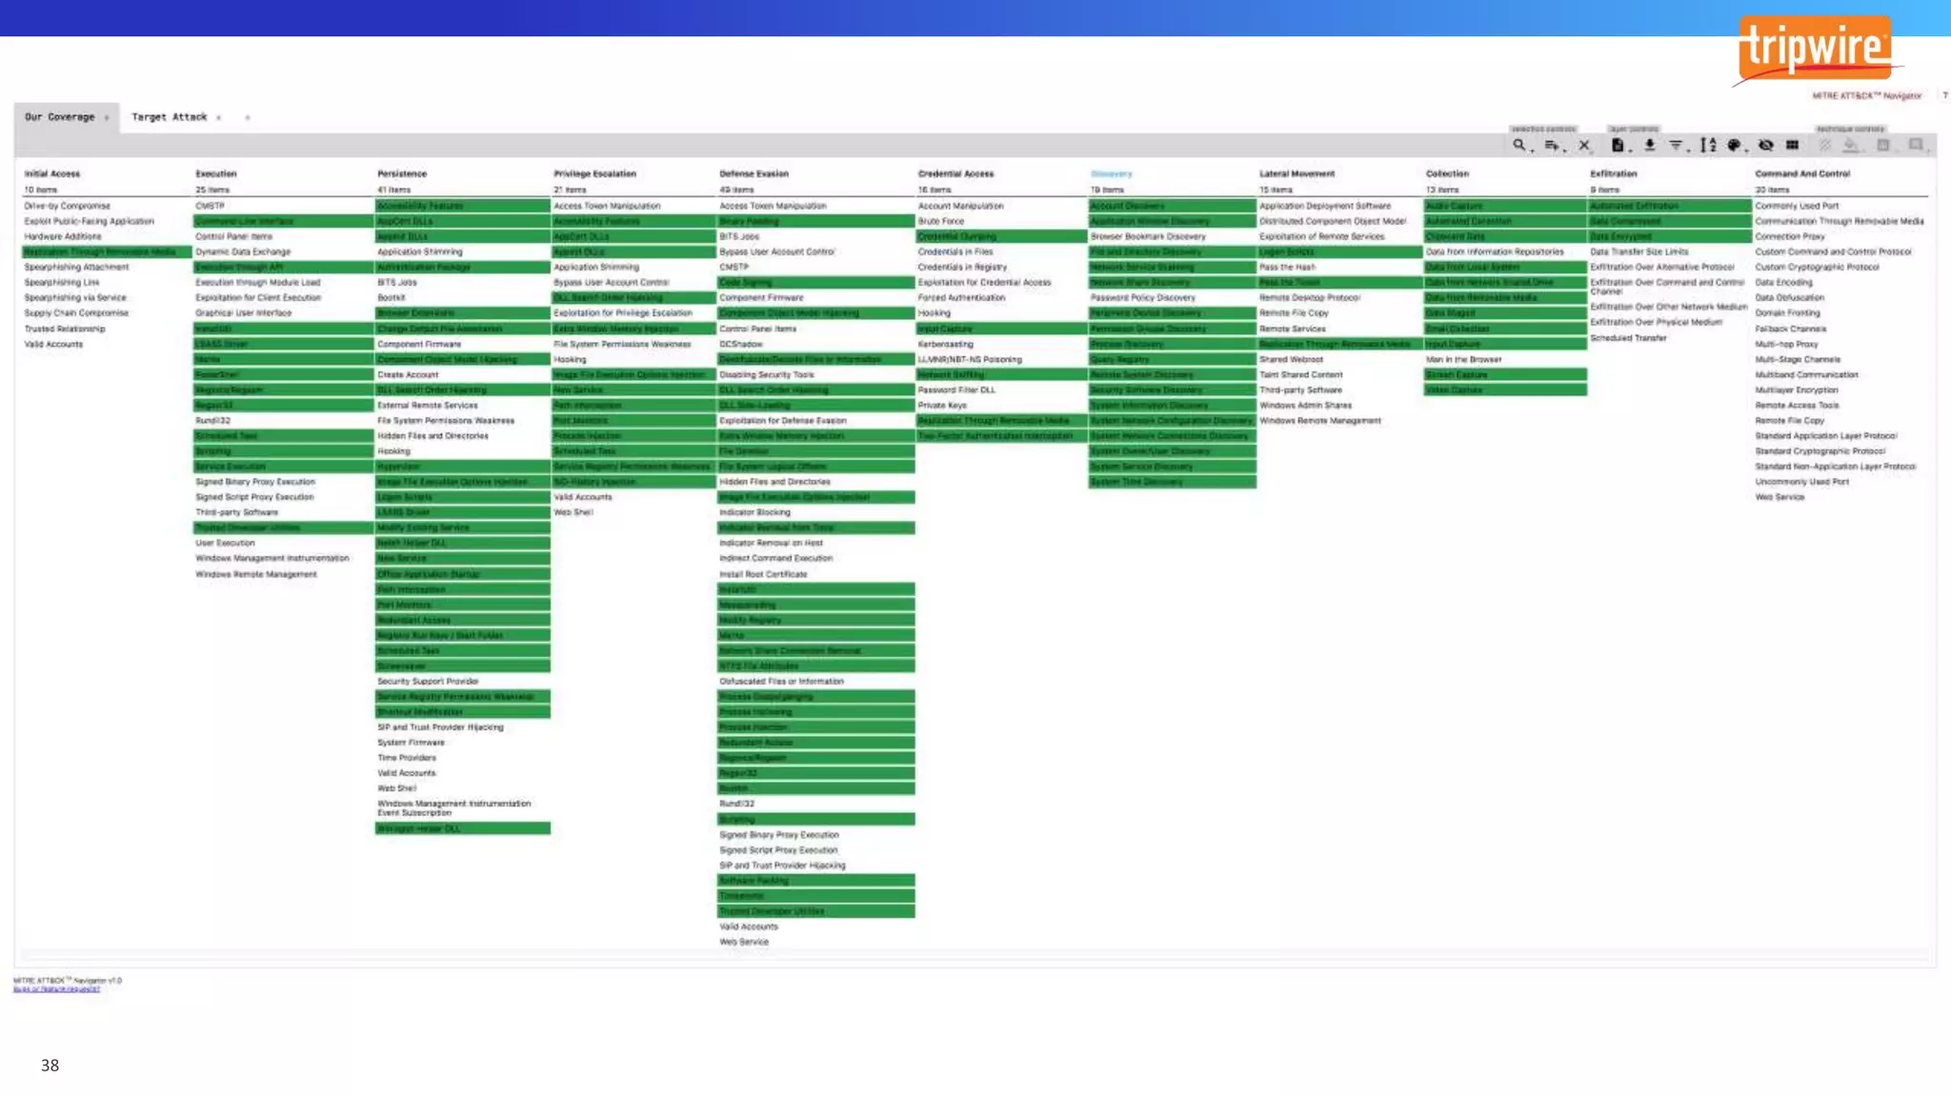
Task: Add a new layer tab with plus
Action: [248, 118]
